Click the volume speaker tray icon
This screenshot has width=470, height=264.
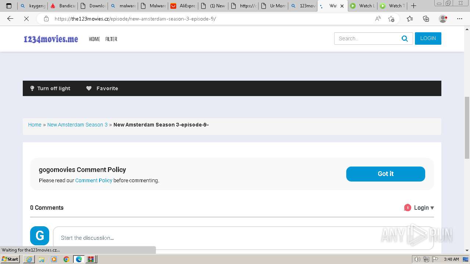(417, 259)
